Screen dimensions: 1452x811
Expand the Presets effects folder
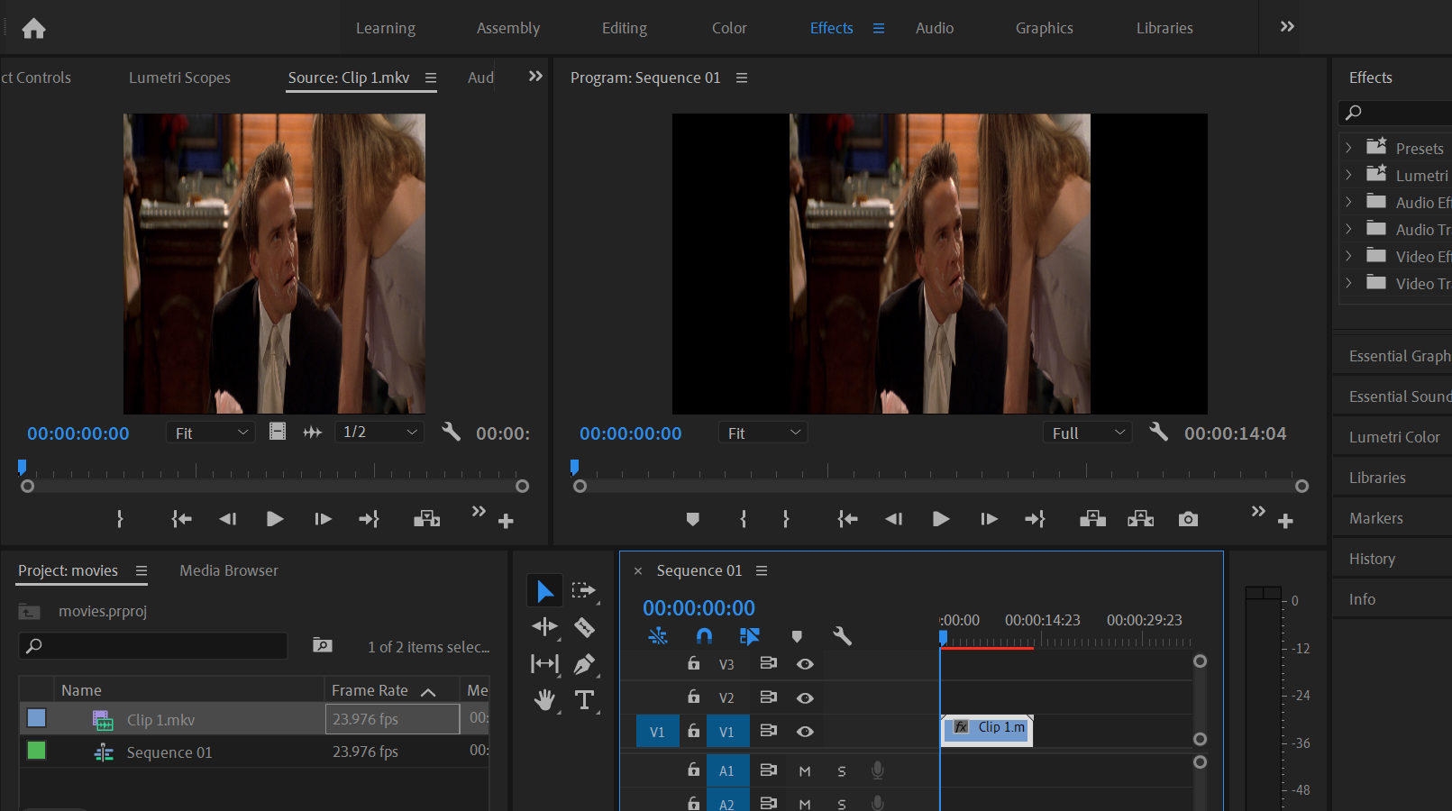pyautogui.click(x=1348, y=148)
